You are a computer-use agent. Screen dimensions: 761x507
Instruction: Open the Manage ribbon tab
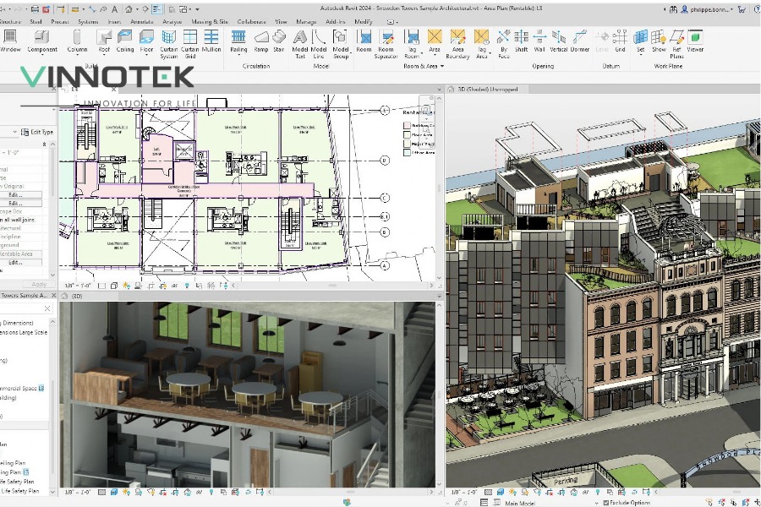tap(306, 22)
